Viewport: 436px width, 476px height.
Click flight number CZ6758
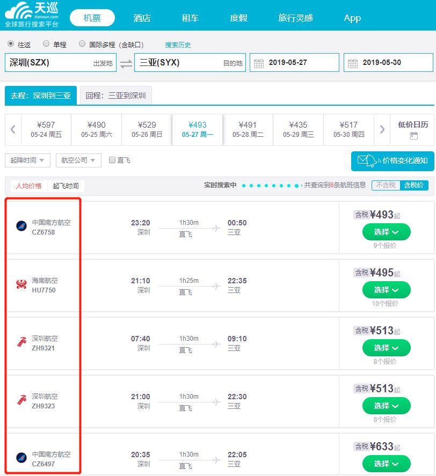[x=43, y=232]
